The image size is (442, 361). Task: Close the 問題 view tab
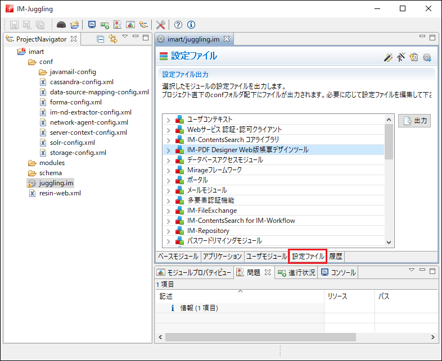click(268, 272)
